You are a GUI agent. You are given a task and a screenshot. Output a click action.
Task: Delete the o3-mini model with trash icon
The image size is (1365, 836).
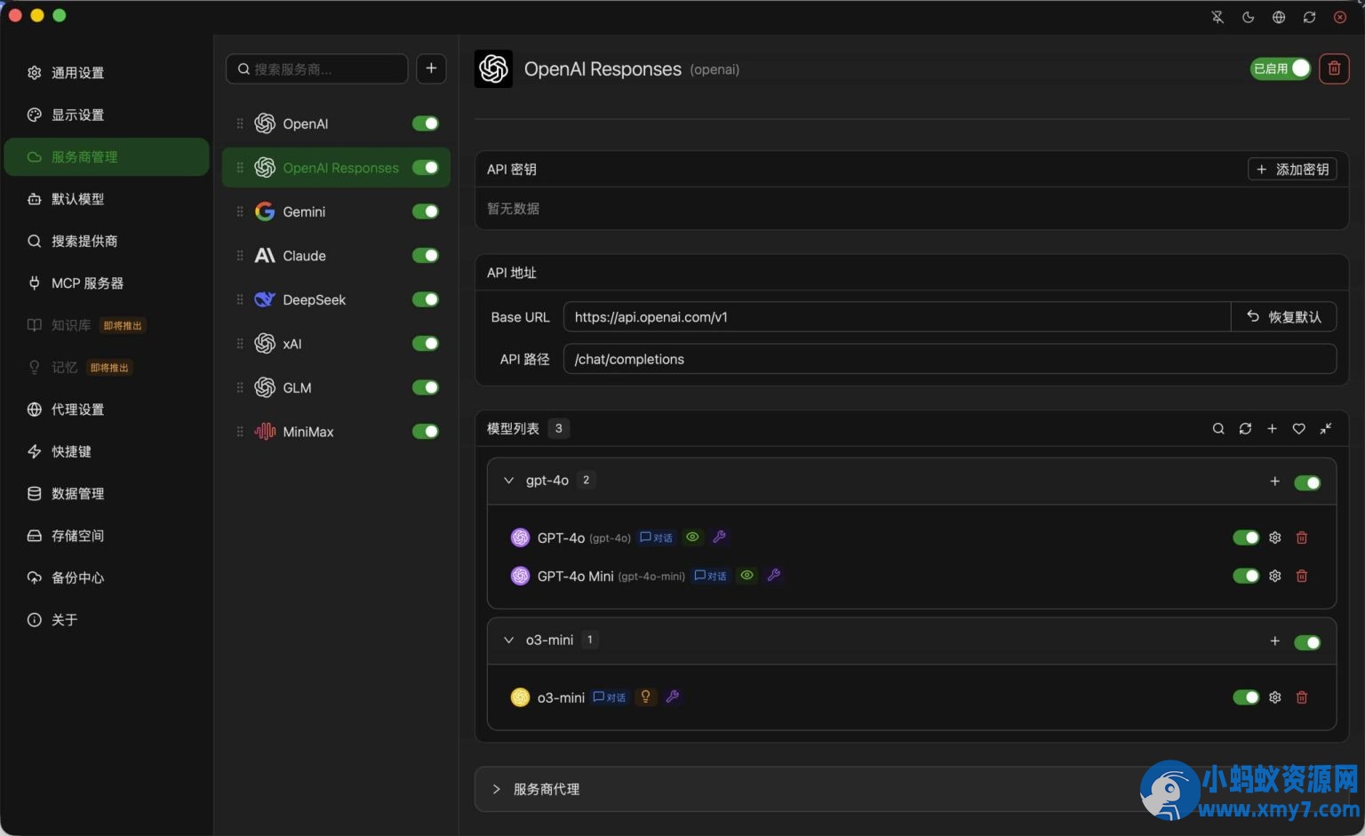(x=1302, y=697)
